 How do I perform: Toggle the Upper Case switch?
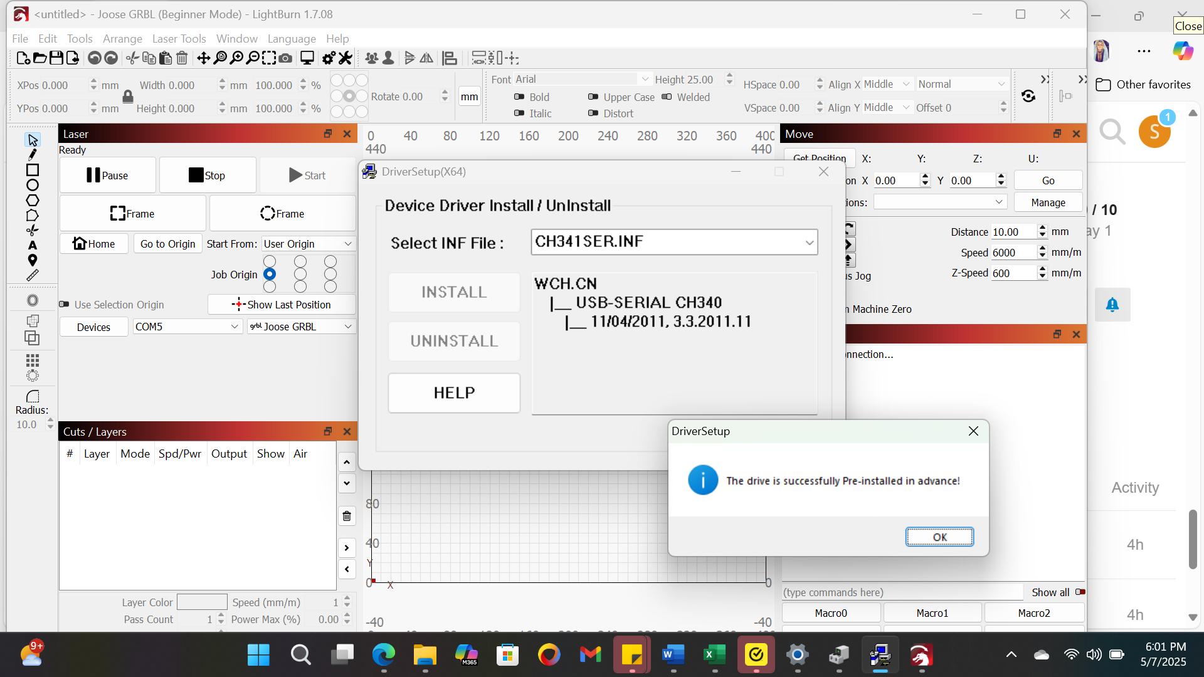pos(593,97)
